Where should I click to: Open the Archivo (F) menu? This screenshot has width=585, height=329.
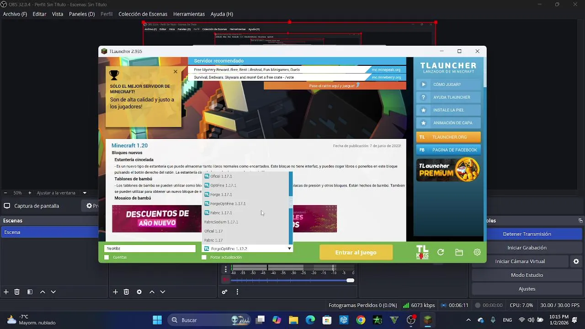[15, 14]
